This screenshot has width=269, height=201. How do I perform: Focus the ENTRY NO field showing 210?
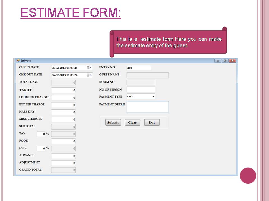pyautogui.click(x=139, y=68)
